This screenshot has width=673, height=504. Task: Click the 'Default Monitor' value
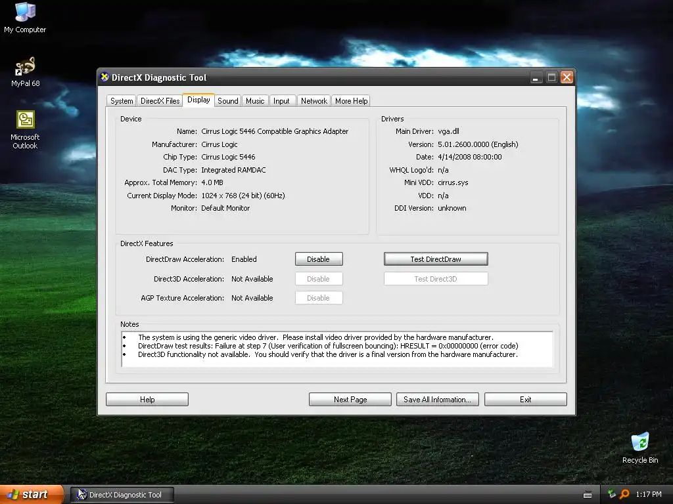pyautogui.click(x=225, y=208)
